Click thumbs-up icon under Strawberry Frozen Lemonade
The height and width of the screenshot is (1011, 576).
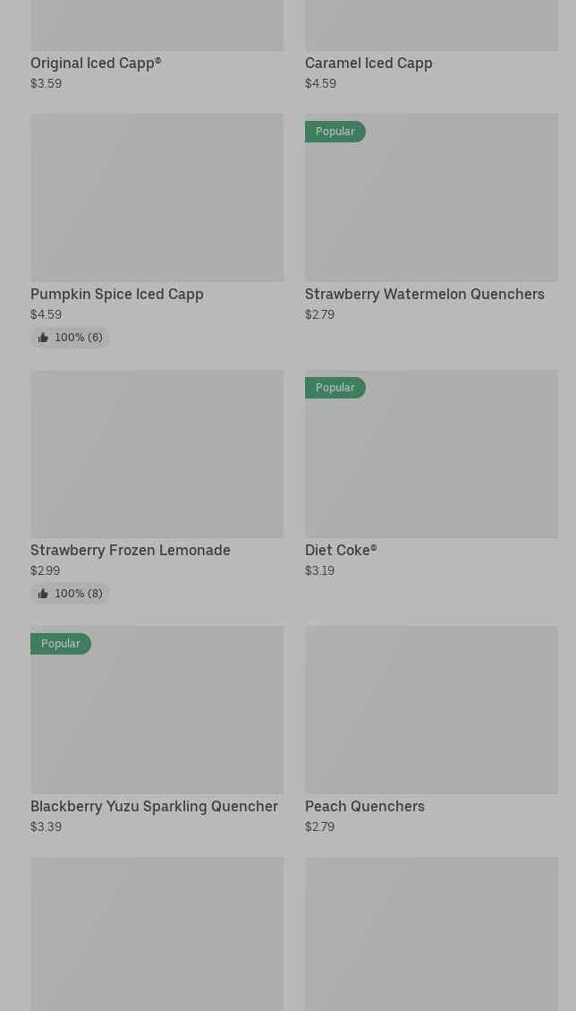pos(43,594)
